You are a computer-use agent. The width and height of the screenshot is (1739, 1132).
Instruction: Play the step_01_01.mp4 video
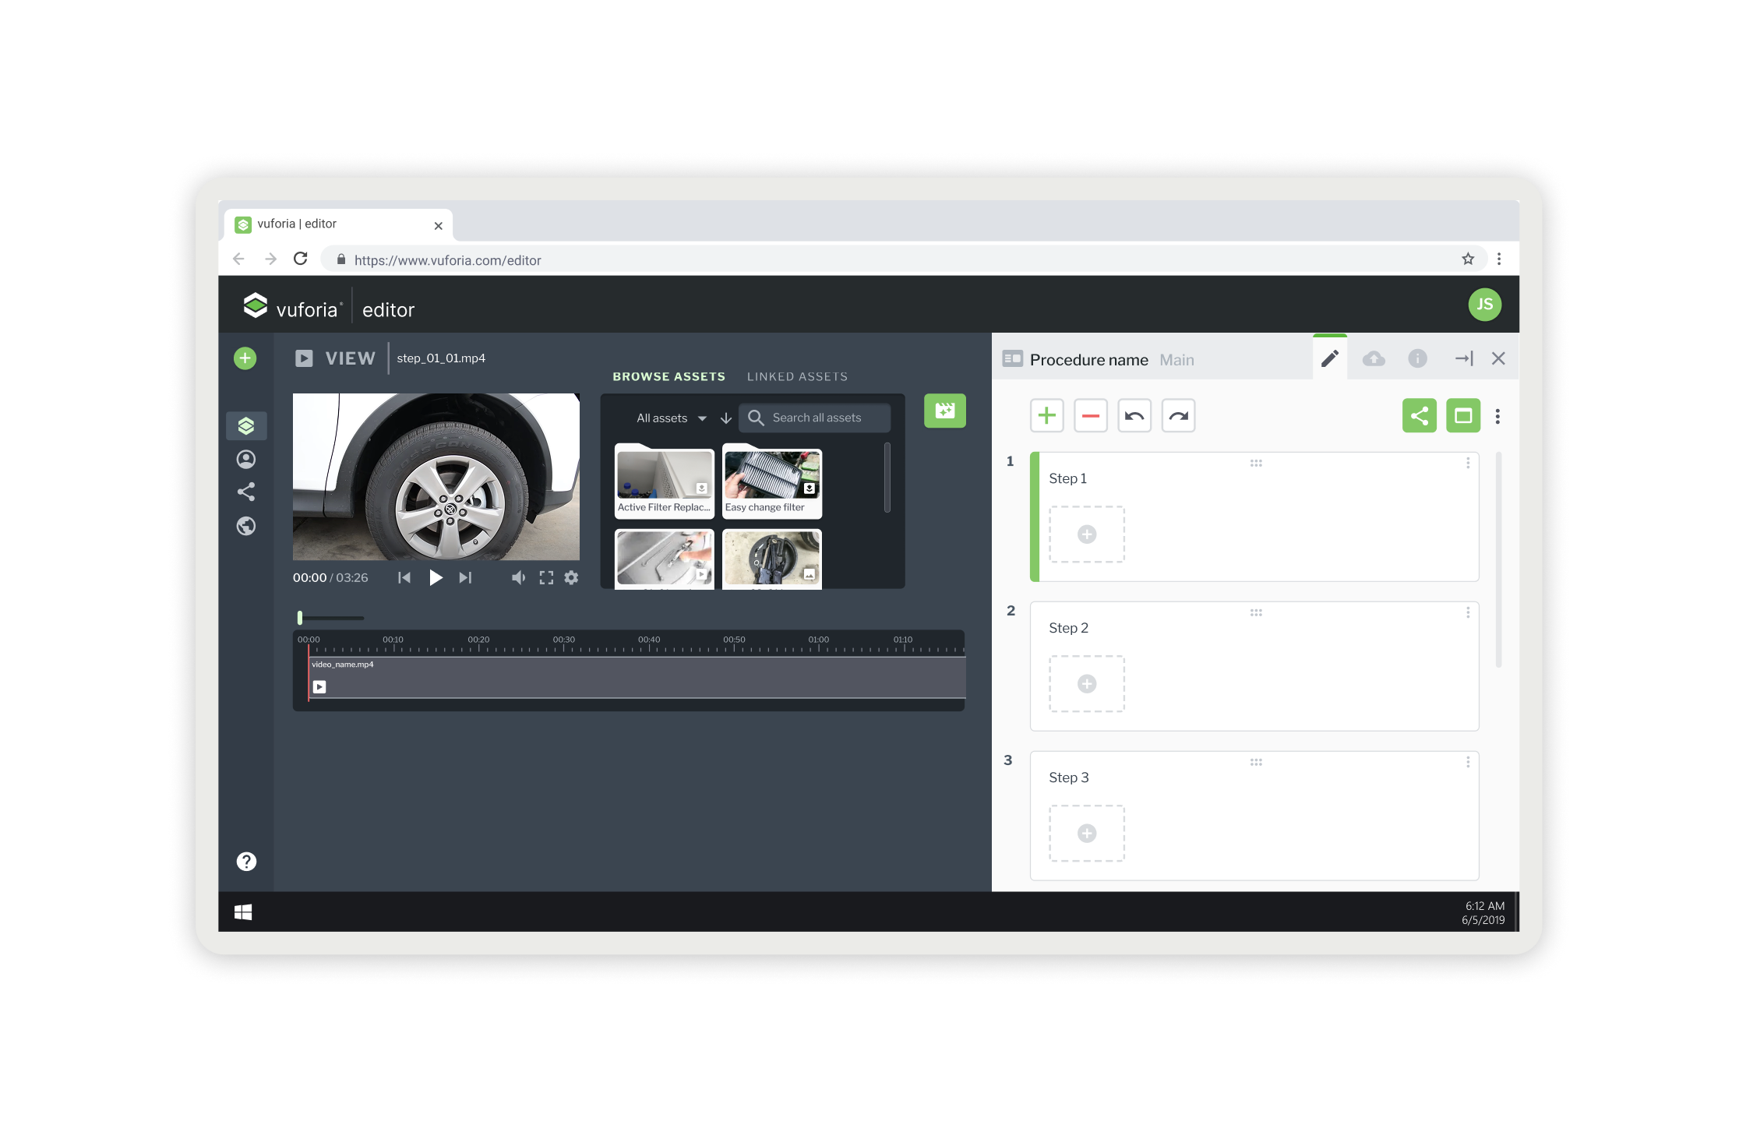pos(436,578)
